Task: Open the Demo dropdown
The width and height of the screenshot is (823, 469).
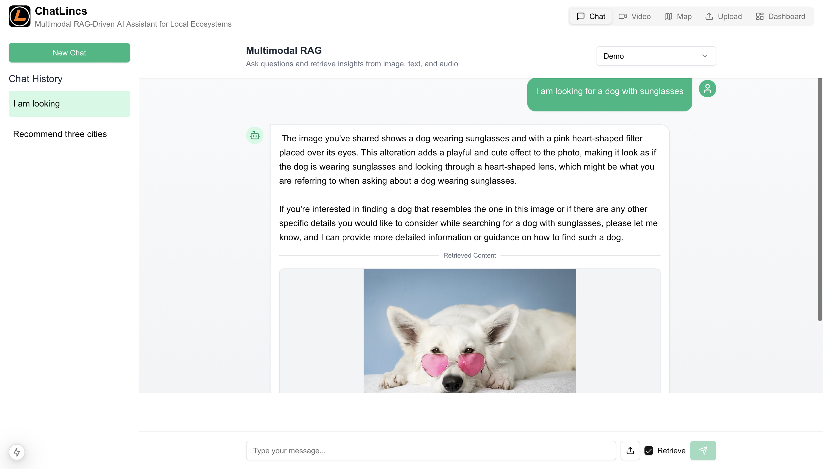Action: tap(656, 56)
